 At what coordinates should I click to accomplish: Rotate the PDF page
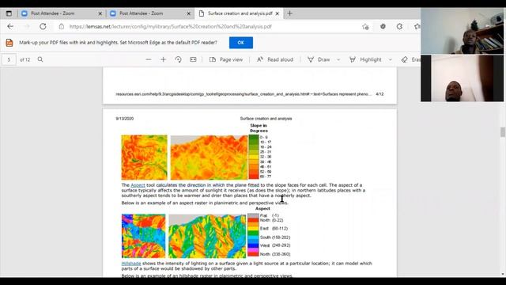click(x=178, y=59)
